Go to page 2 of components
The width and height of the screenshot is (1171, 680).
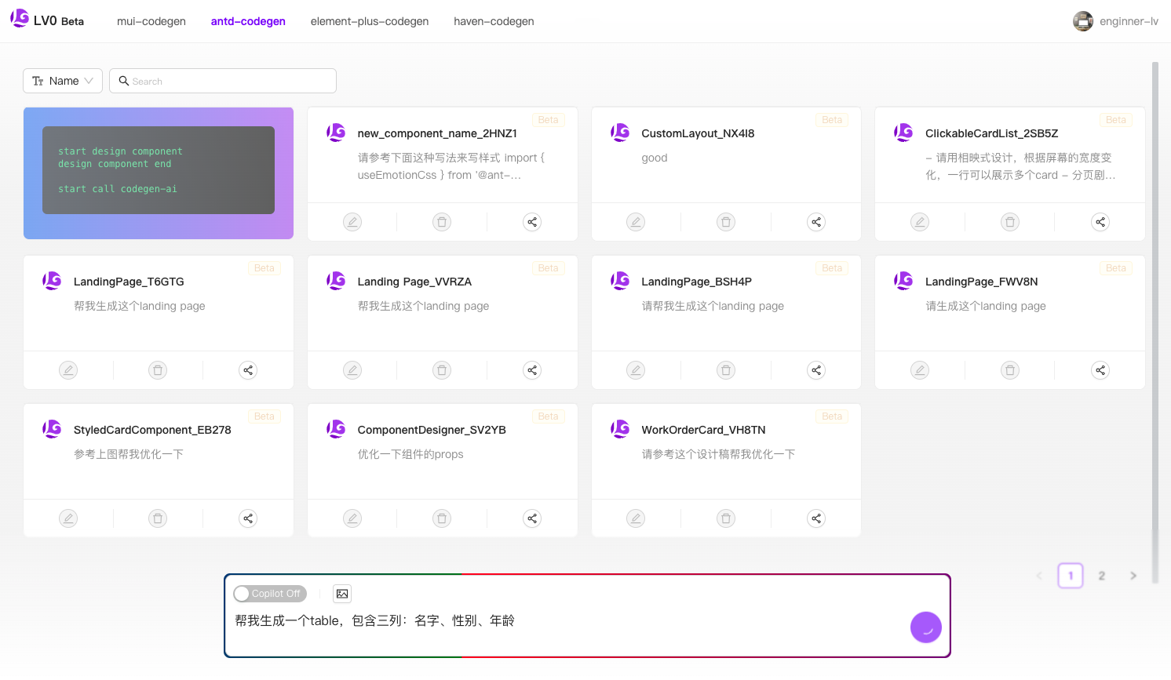1101,575
